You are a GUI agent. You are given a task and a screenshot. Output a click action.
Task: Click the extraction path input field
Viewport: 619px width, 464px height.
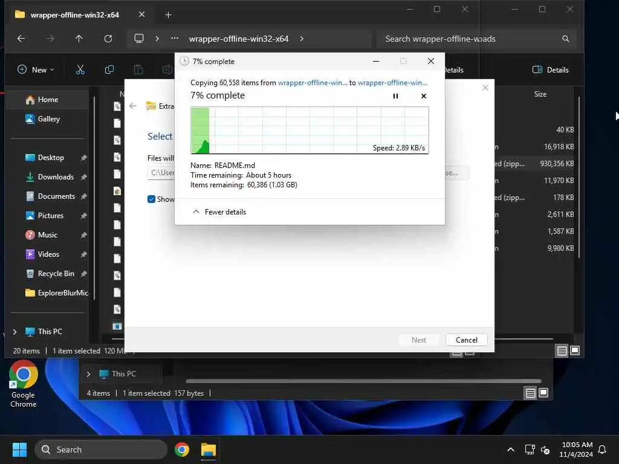click(x=161, y=173)
